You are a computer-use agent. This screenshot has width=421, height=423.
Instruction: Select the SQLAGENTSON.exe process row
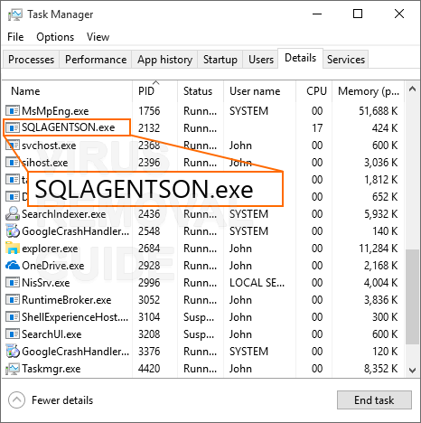coord(203,127)
